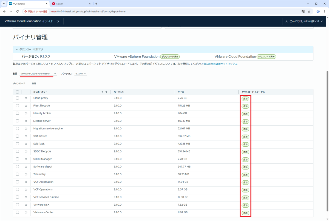This screenshot has height=221, width=329.
Task: Click the Telemetry component name
Action: pyautogui.click(x=39, y=174)
